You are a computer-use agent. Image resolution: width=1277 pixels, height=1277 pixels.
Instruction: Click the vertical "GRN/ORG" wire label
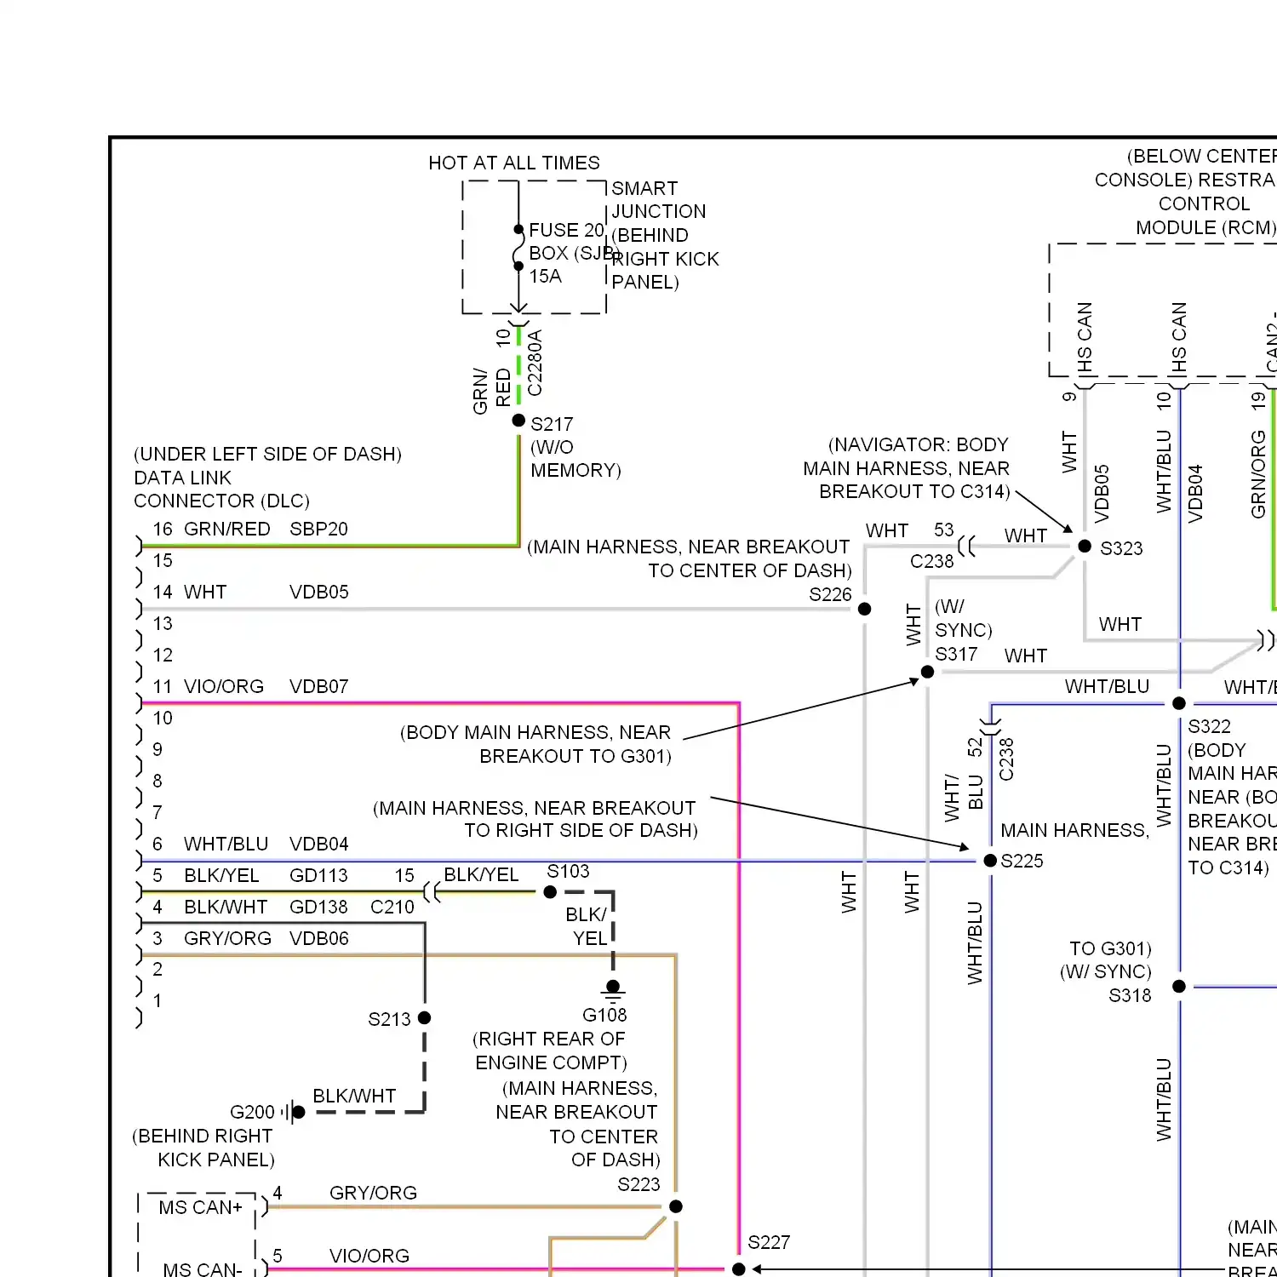[1258, 474]
